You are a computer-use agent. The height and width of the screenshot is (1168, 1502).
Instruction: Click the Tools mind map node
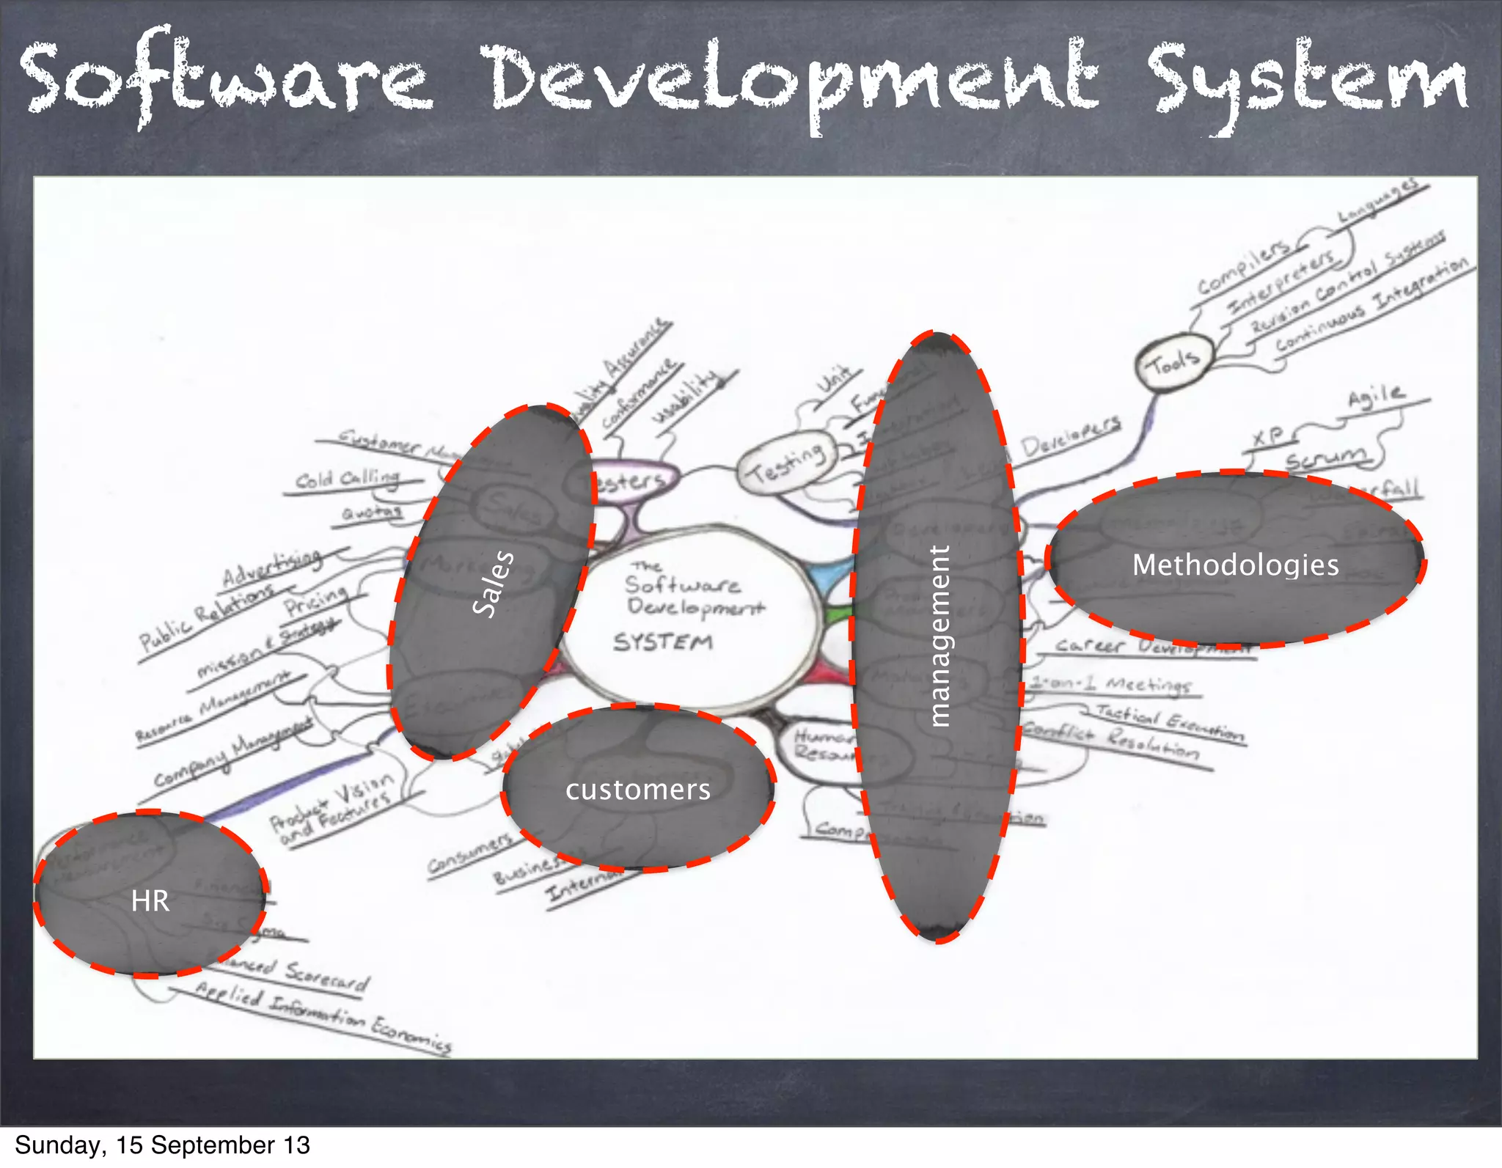(1173, 361)
